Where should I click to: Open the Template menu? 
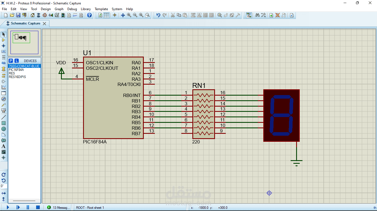point(101,9)
